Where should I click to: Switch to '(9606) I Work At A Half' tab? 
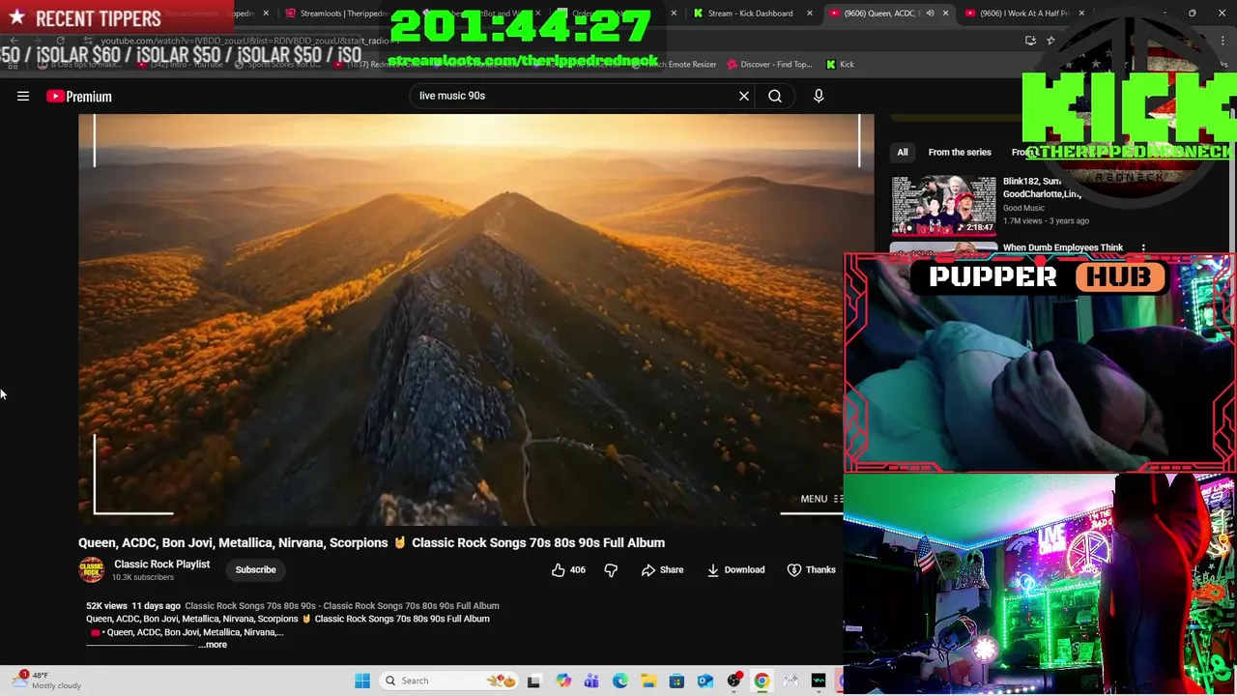[x=1023, y=14]
